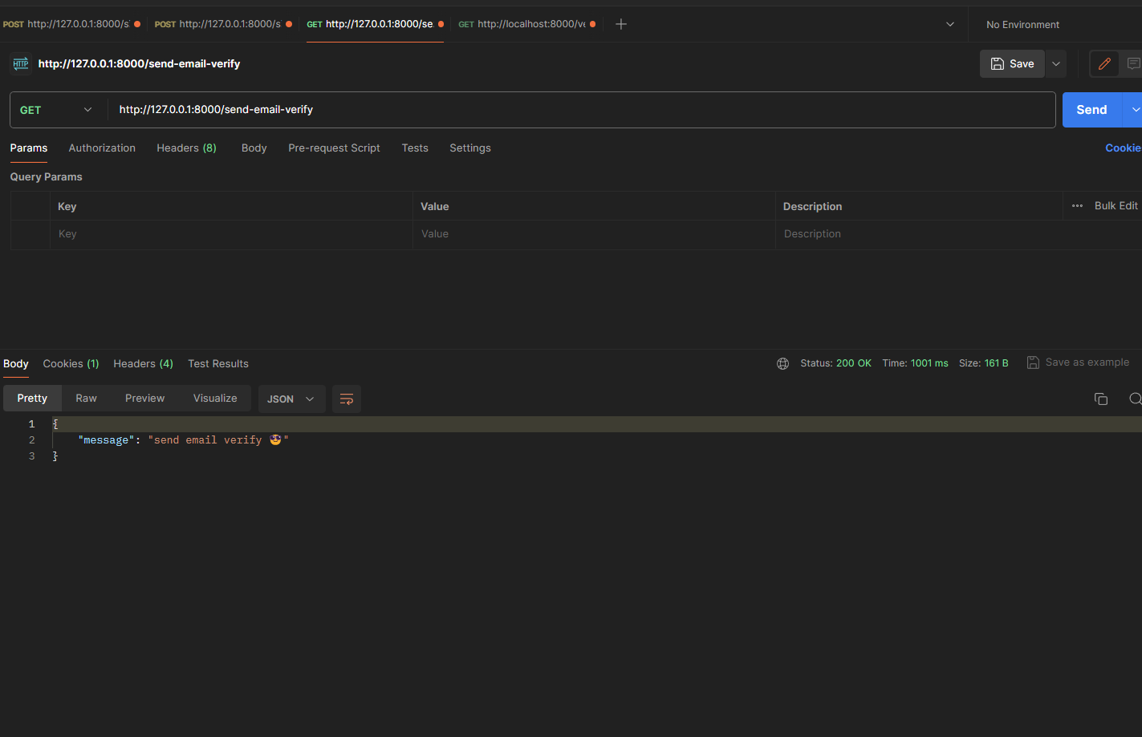Viewport: 1142px width, 737px height.
Task: Click the Save button
Action: click(1012, 64)
